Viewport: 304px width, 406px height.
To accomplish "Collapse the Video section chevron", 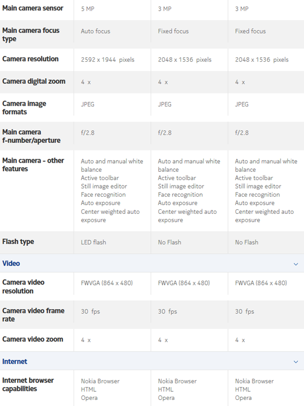I will click(x=296, y=264).
